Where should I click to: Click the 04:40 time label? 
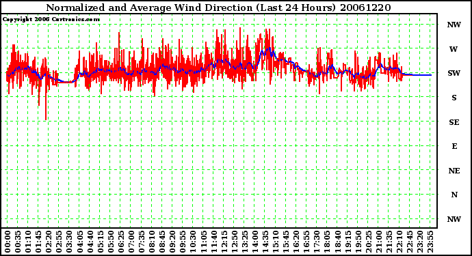coord(90,242)
